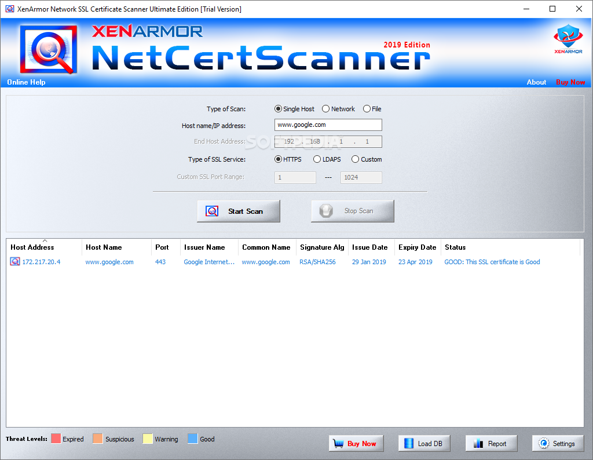Sort results by Common Name column

coord(267,247)
